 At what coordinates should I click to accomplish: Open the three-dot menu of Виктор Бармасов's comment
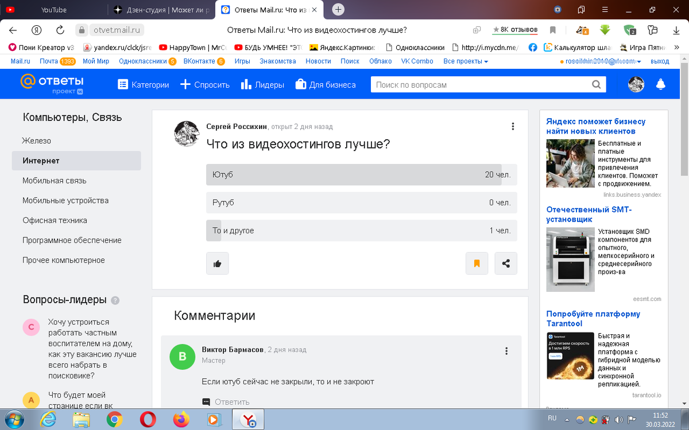click(506, 351)
